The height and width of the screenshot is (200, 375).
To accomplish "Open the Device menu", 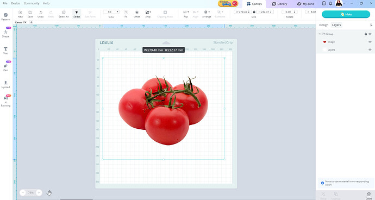I will coord(16,3).
